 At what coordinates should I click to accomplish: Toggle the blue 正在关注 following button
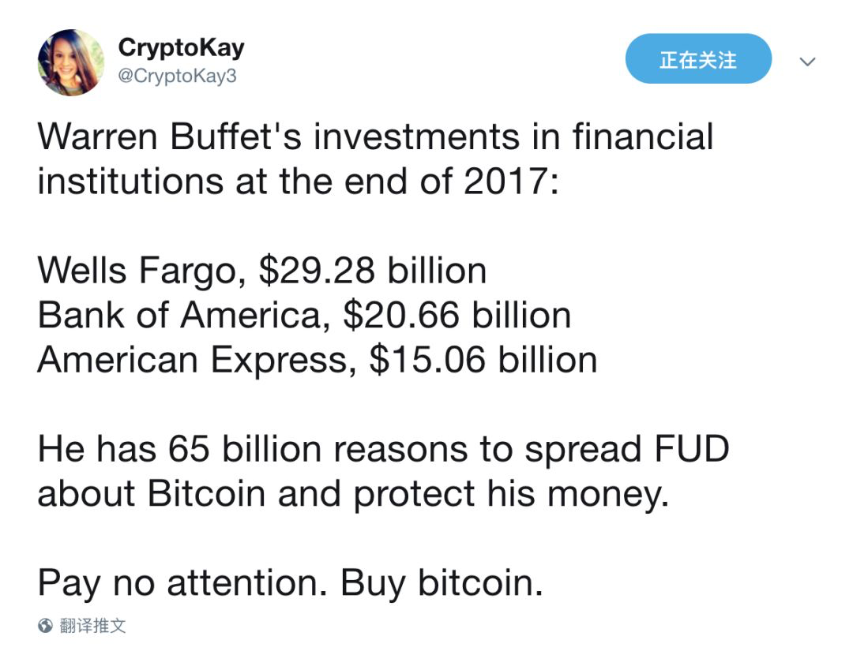pos(698,58)
